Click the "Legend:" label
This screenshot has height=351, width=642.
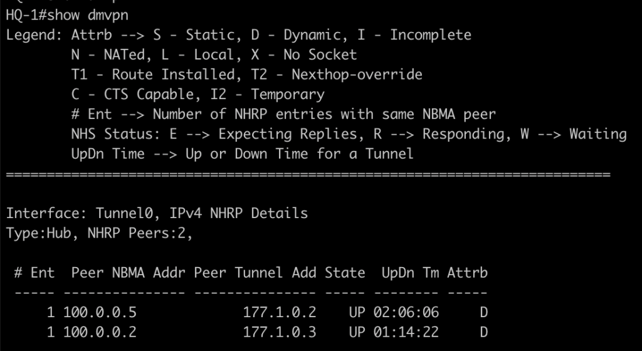click(x=34, y=35)
